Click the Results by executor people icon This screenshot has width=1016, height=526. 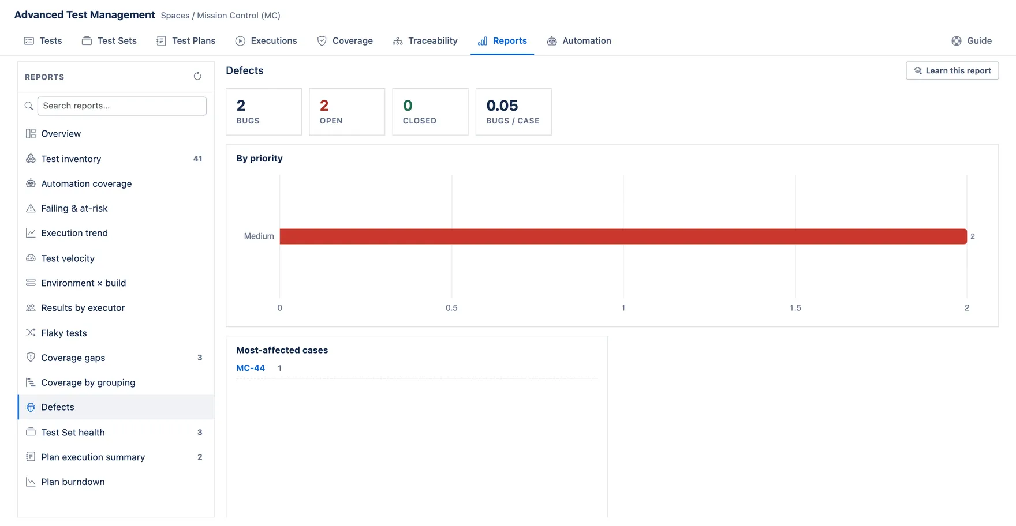[31, 308]
